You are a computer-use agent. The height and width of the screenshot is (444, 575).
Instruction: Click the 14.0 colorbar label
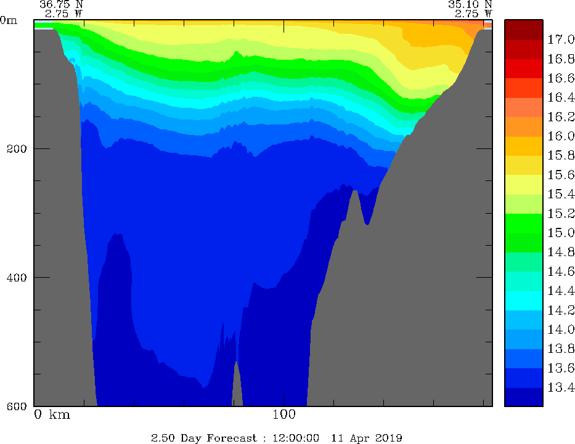coord(561,329)
